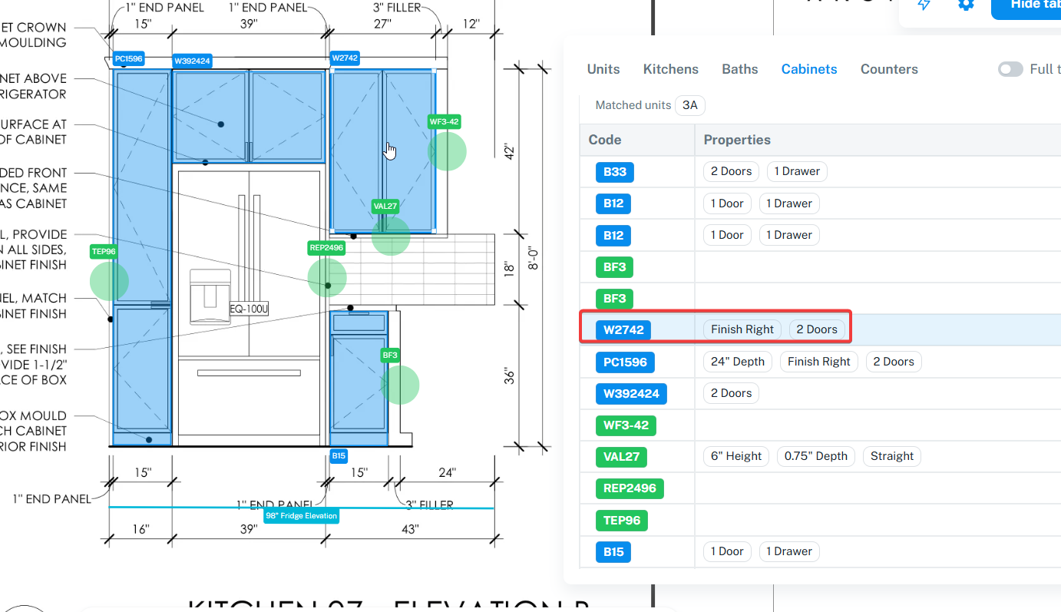
Task: Click 1 Drawer chip in B15 row
Action: point(789,551)
